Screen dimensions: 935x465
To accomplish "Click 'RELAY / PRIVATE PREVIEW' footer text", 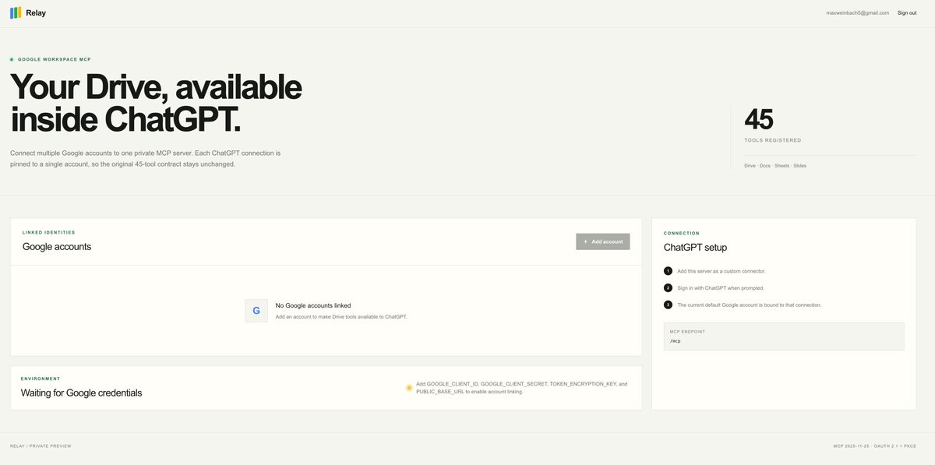I will pos(41,446).
